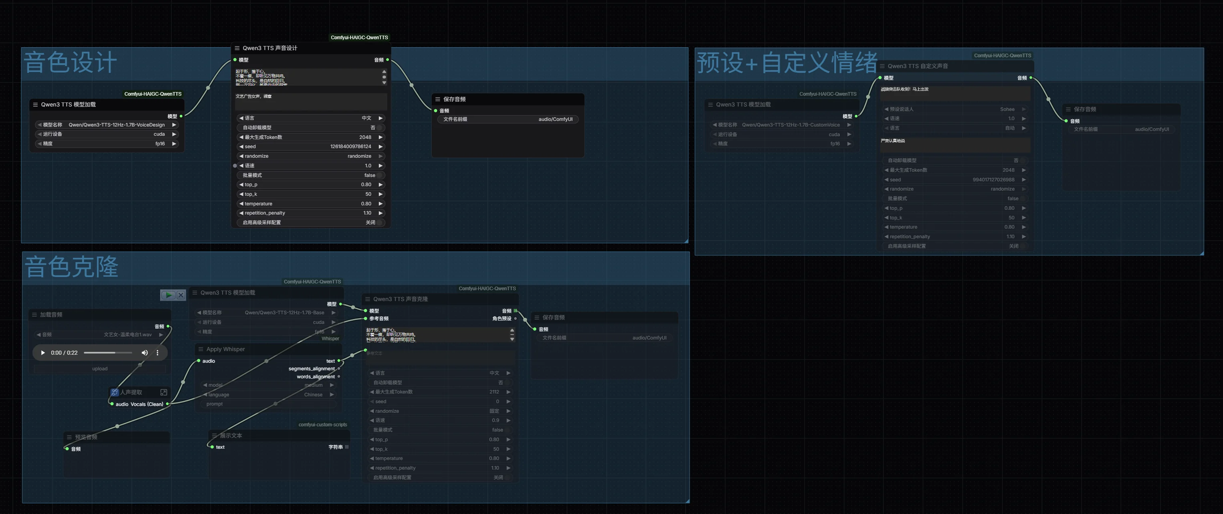
Task: Click the 文件名前缀 field in 音色设计 save node
Action: [507, 119]
